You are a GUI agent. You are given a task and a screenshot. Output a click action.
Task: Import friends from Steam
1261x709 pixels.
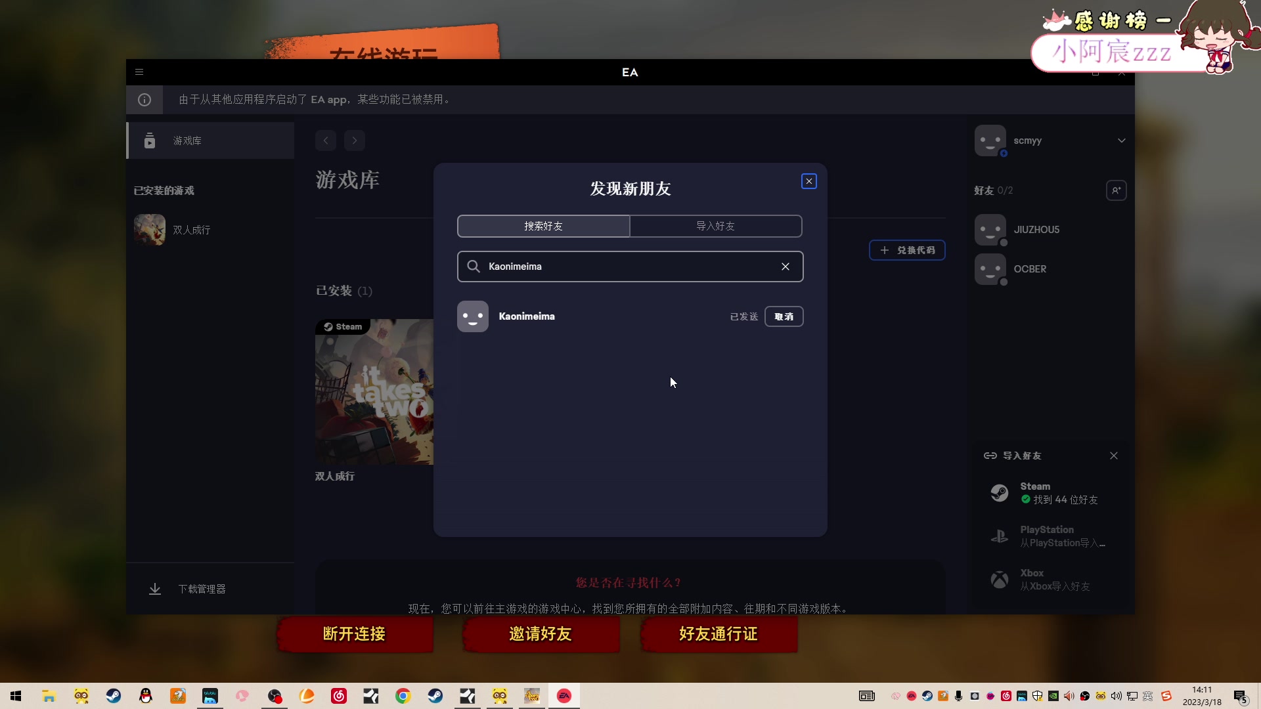(x=1051, y=493)
